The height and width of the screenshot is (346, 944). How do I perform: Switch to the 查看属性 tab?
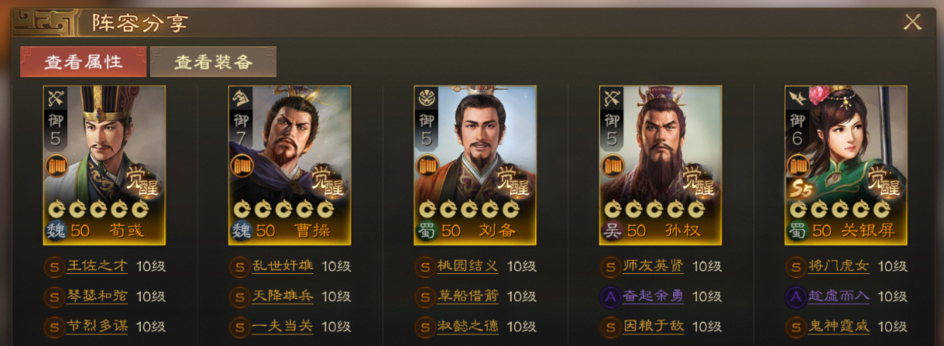click(x=83, y=62)
